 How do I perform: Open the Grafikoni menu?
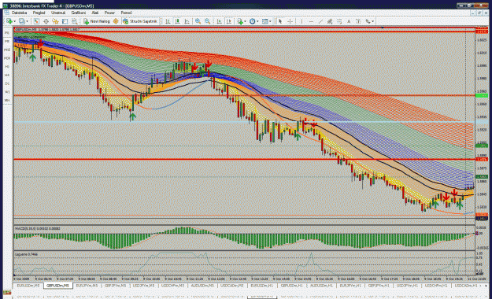pos(79,13)
